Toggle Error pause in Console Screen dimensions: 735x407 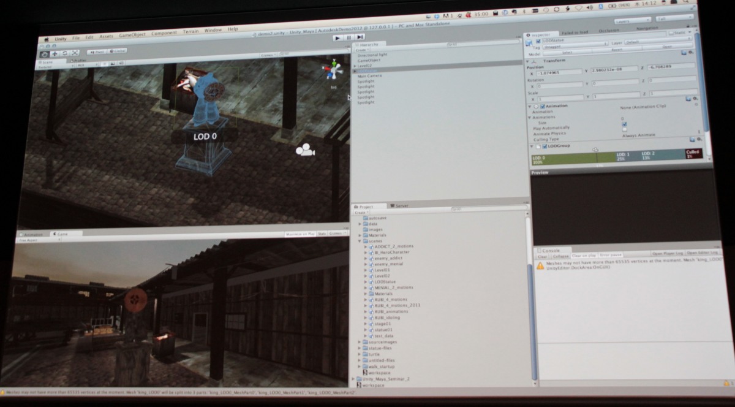(611, 254)
